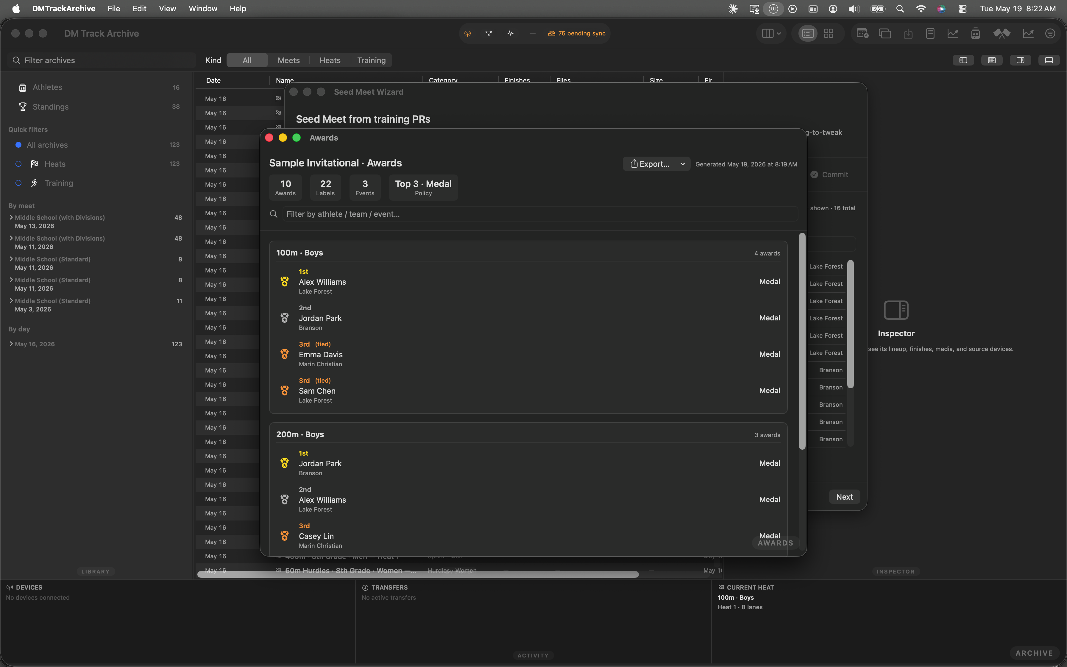Viewport: 1067px width, 667px height.
Task: Open the second trend chart toolbar icon
Action: click(1028, 34)
